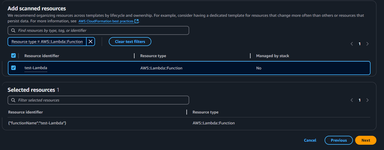The image size is (384, 150).
Task: Click the test-Lambda resource identifier
Action: click(36, 68)
